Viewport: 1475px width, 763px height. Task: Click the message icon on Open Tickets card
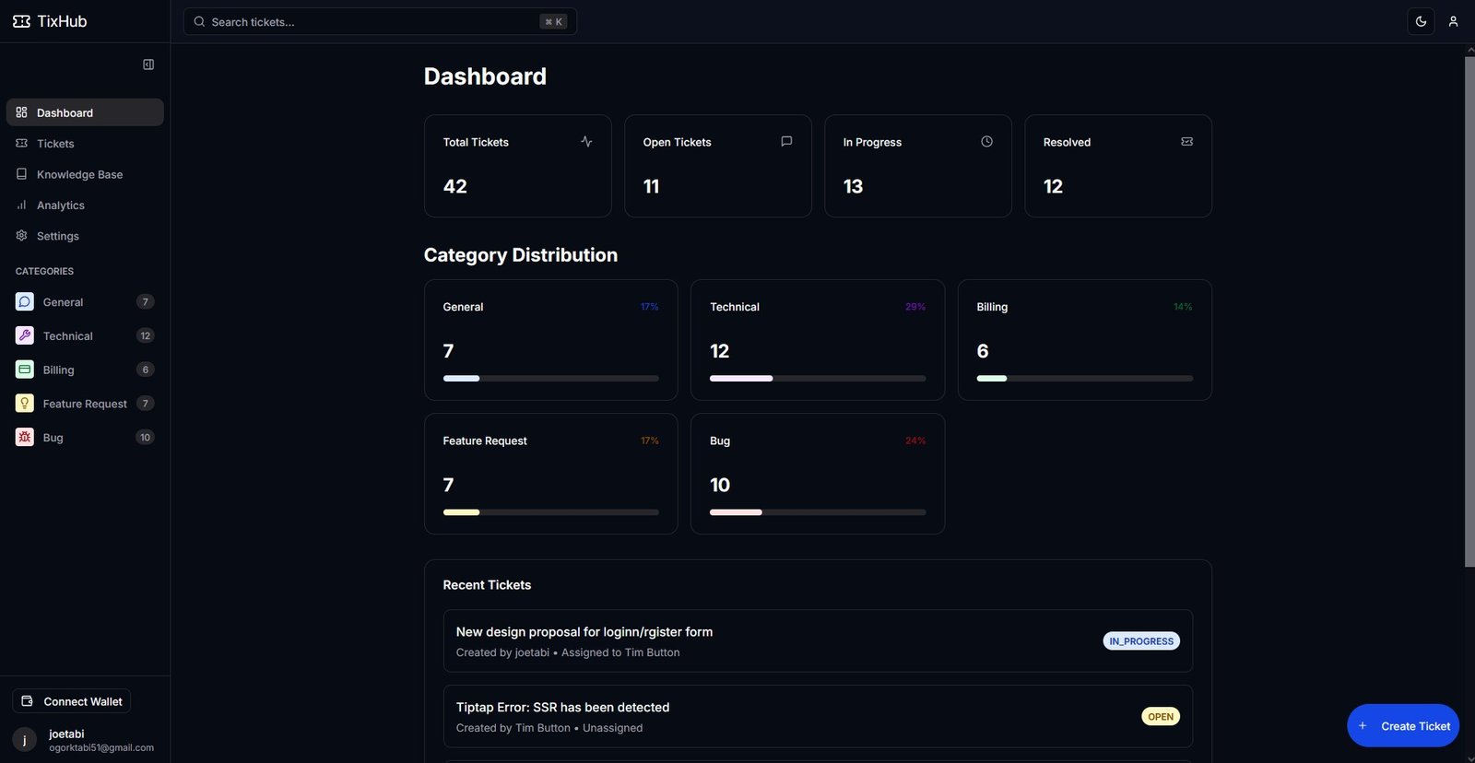click(x=786, y=141)
